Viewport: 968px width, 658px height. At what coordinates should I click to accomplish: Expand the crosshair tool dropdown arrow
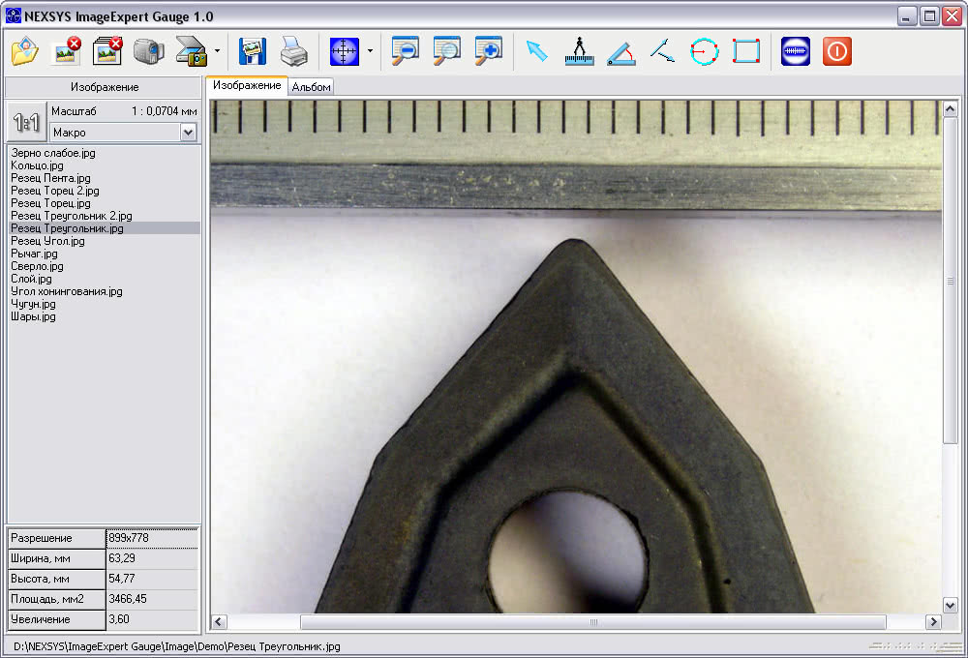click(x=370, y=51)
